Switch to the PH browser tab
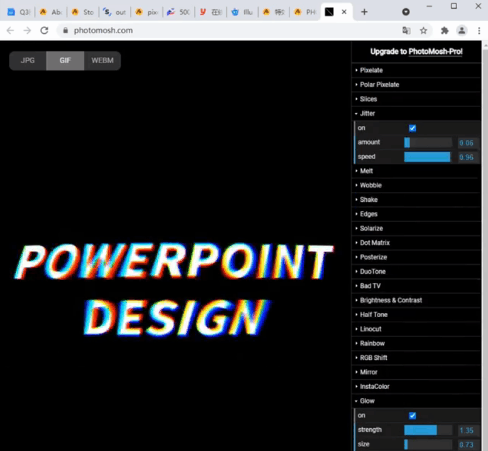The height and width of the screenshot is (451, 488). [x=305, y=12]
